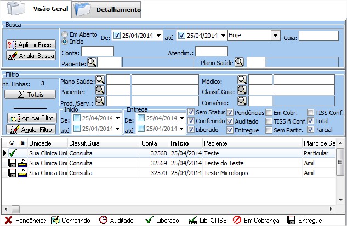Uncheck the Sem Status checkbox
347x226 pixels.
click(x=191, y=112)
